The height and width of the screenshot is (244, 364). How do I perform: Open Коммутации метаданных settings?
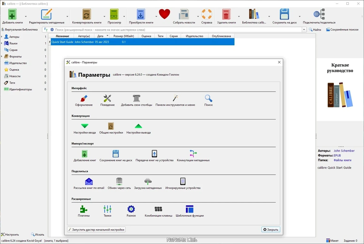(x=193, y=156)
